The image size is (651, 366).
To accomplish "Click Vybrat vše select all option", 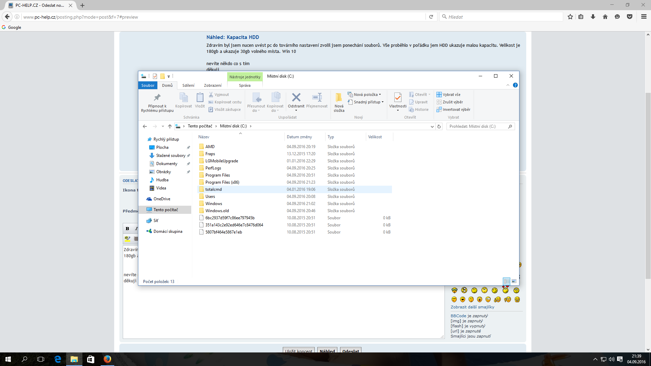I will [x=449, y=95].
